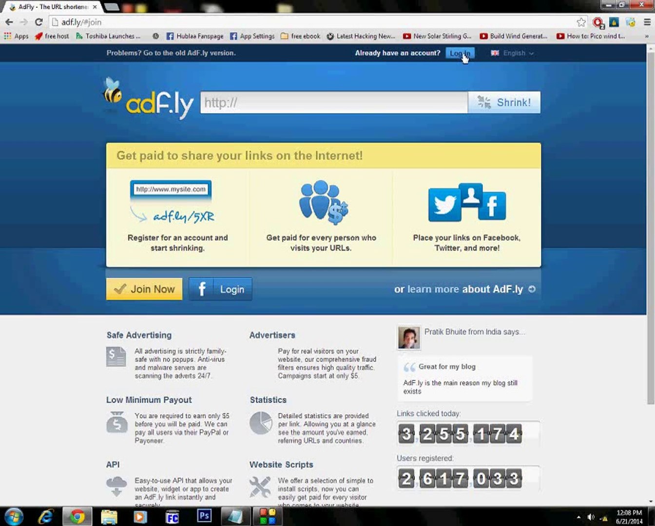Open the Windows Start button
Image resolution: width=655 pixels, height=526 pixels.
(x=13, y=516)
